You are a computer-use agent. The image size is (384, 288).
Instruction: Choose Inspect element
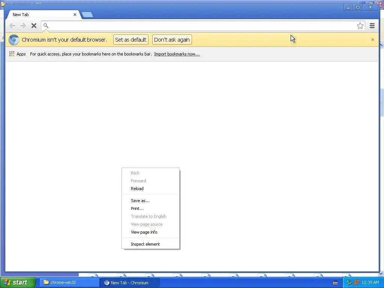click(x=151, y=244)
